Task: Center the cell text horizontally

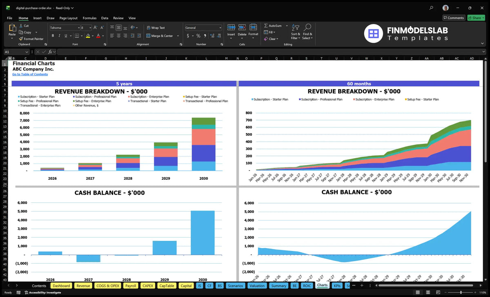Action: click(118, 36)
